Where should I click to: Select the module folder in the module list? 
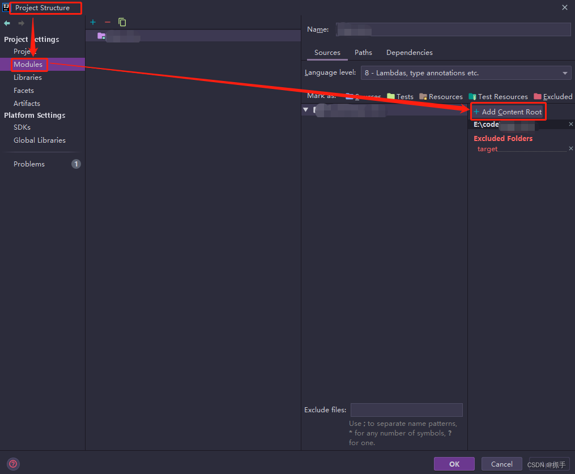click(193, 36)
